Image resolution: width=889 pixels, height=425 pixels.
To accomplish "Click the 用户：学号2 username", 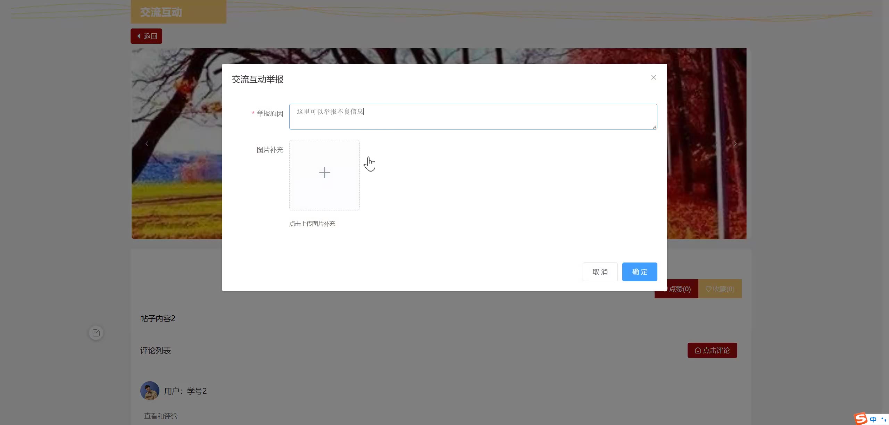I will (185, 391).
